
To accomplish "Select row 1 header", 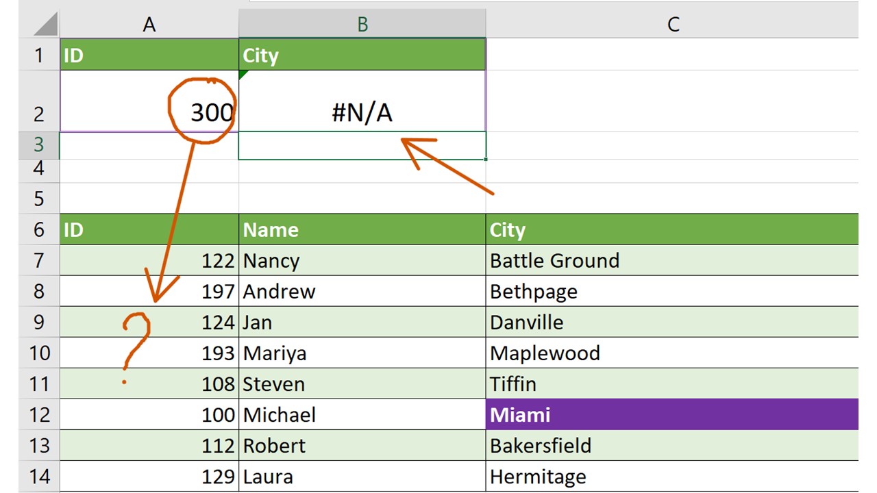I will [x=39, y=55].
